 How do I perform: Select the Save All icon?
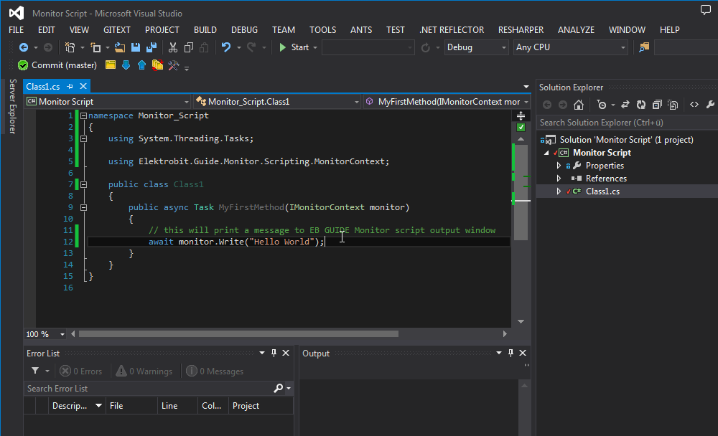151,47
